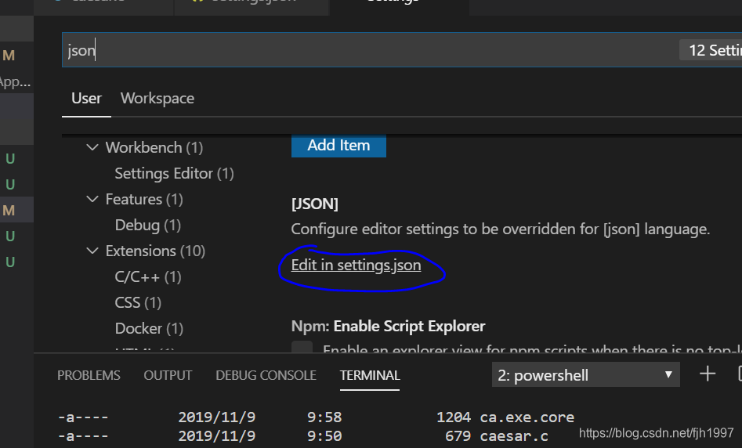Open the DEBUG CONSOLE panel tab
The width and height of the screenshot is (742, 448).
point(266,375)
